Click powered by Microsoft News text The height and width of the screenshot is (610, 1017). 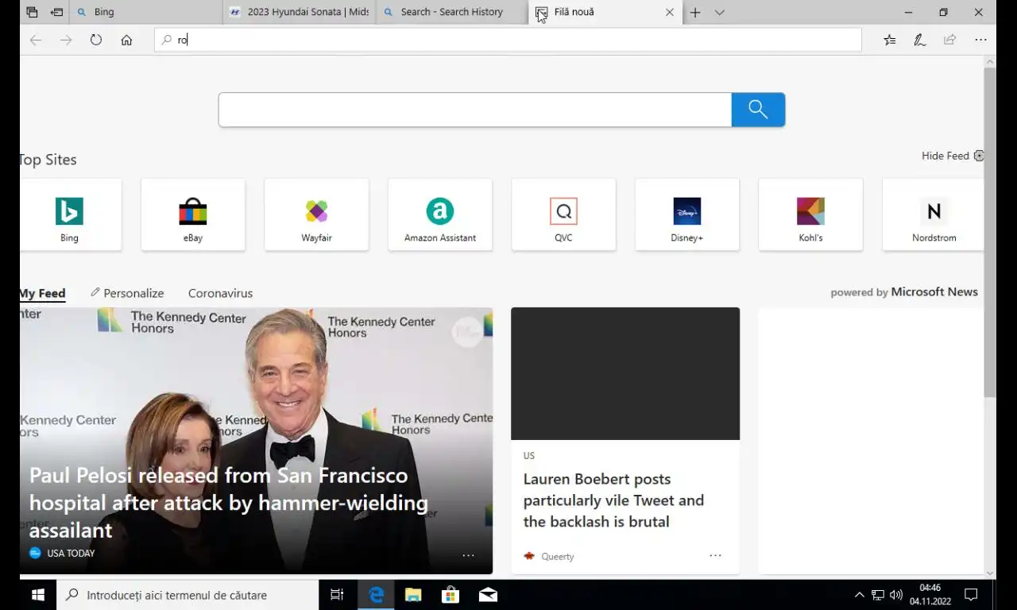904,292
